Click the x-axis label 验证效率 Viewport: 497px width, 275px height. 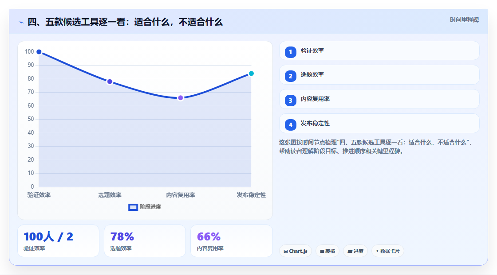[x=39, y=195]
